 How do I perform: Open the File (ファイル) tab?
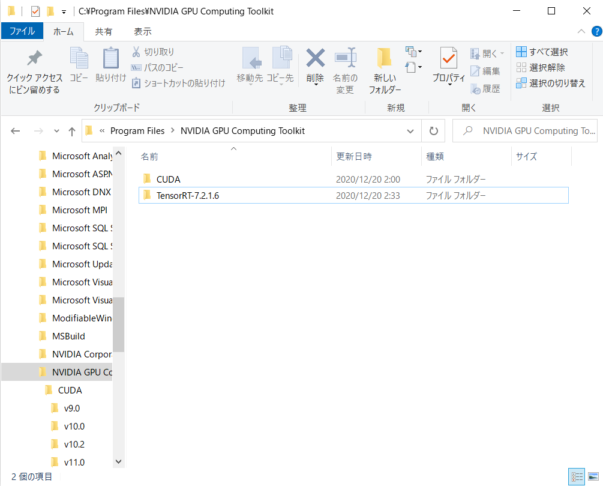pos(22,31)
